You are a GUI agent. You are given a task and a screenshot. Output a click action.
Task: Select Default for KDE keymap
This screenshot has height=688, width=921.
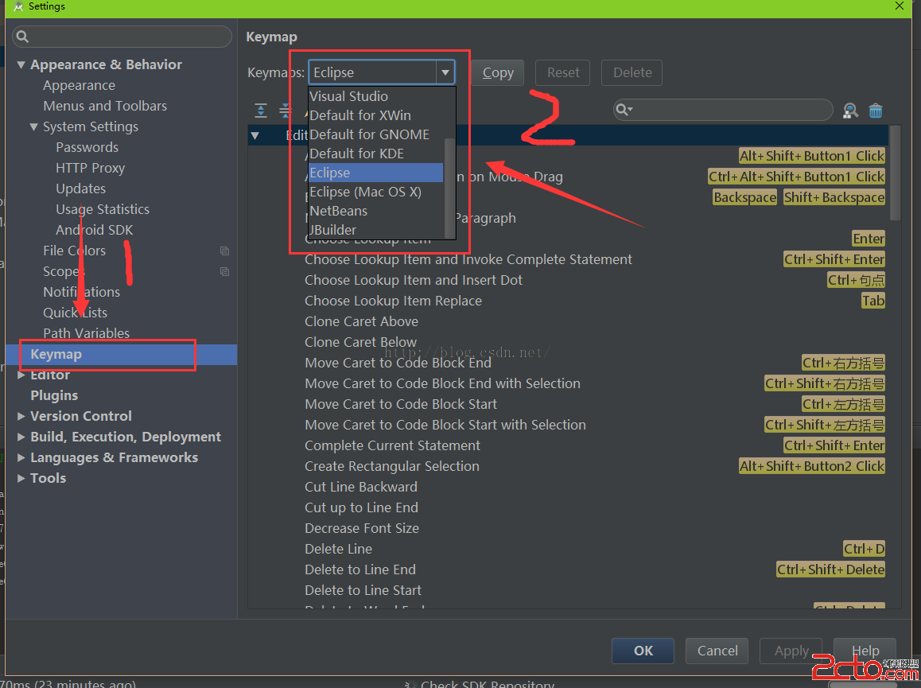376,154
